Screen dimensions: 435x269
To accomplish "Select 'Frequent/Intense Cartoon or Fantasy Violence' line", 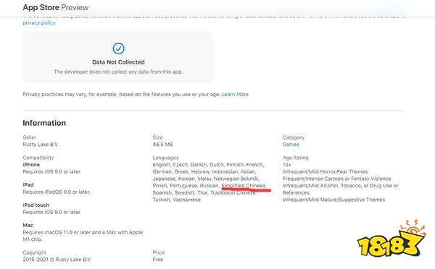I will click(337, 179).
